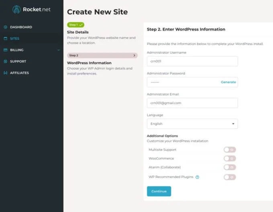Open Dashboard from the sidebar
The image size is (273, 212).
[x=21, y=27]
